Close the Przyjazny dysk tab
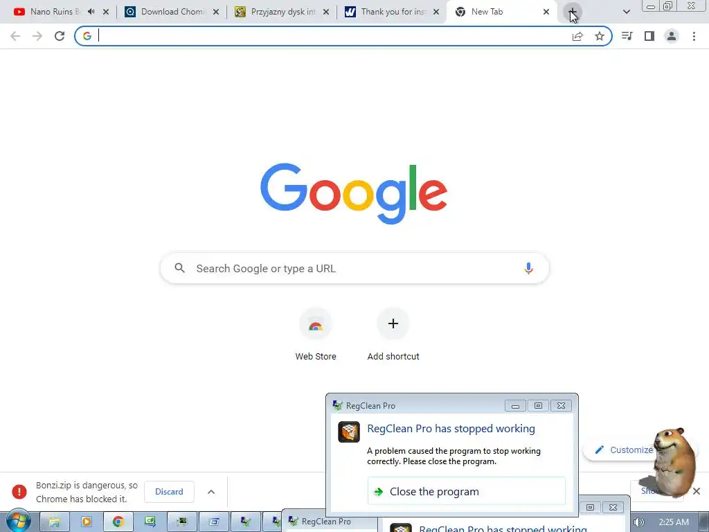The height and width of the screenshot is (532, 709). (x=326, y=12)
